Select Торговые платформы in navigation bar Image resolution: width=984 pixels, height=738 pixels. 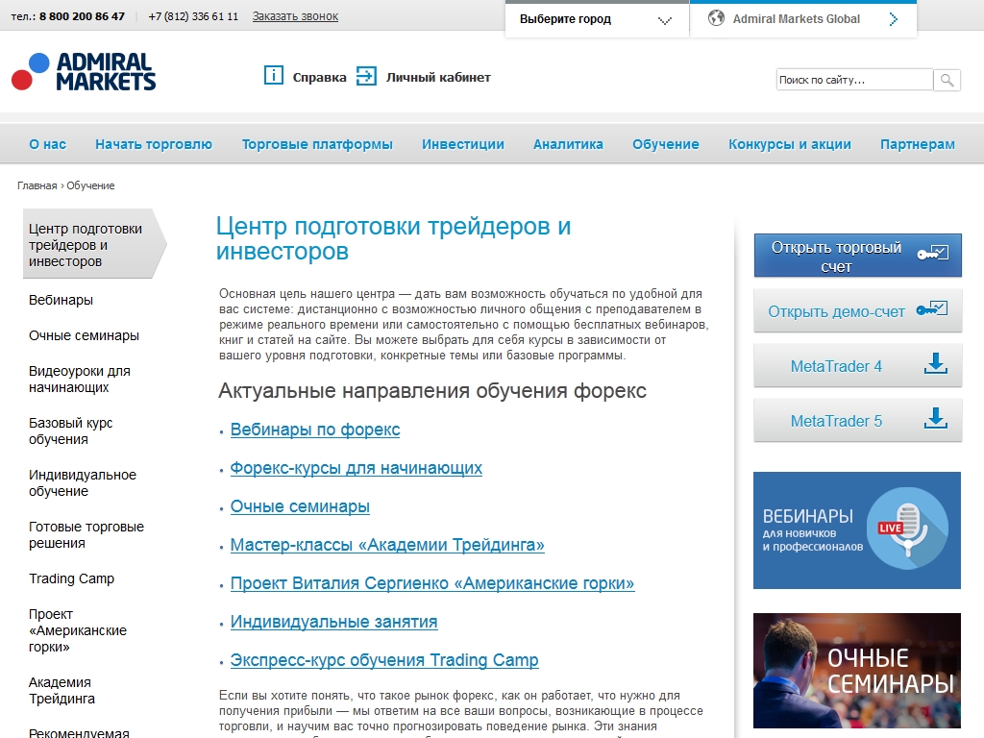coord(317,144)
